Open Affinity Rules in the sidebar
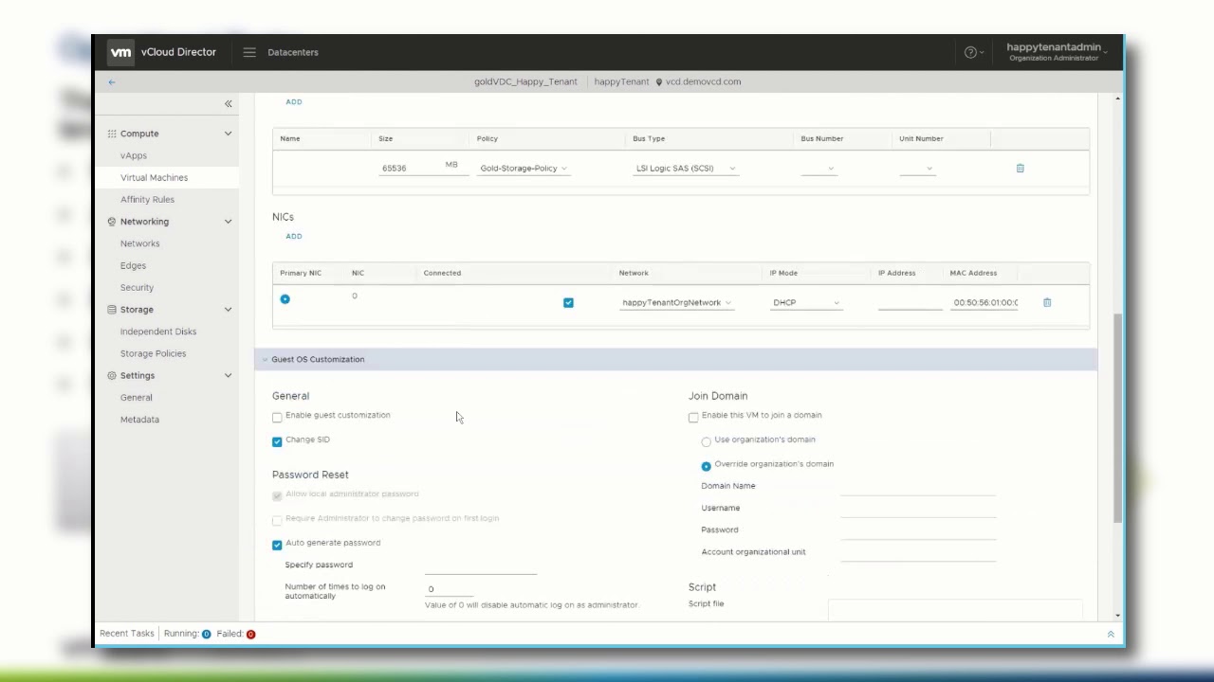Viewport: 1214px width, 682px height. point(147,200)
